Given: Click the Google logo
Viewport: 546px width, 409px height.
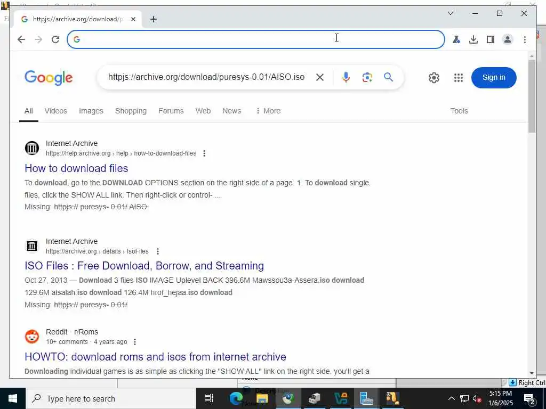Looking at the screenshot, I should coord(49,78).
